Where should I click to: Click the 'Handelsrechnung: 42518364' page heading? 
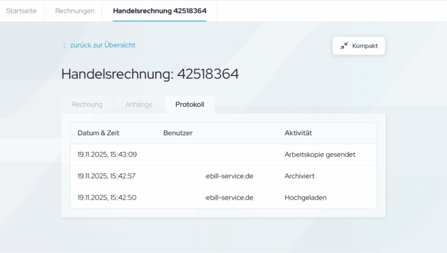(150, 74)
